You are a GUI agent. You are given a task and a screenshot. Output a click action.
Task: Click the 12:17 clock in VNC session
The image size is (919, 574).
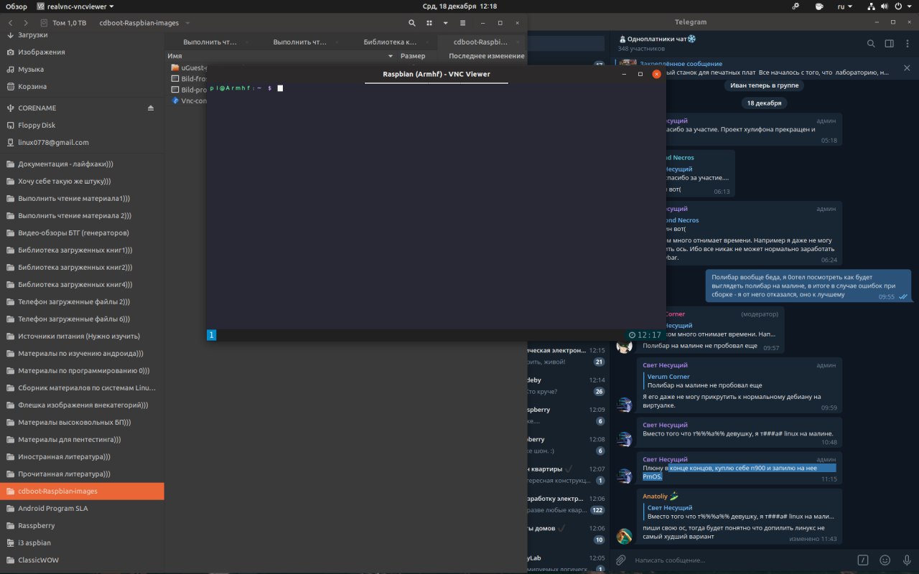[x=645, y=334]
